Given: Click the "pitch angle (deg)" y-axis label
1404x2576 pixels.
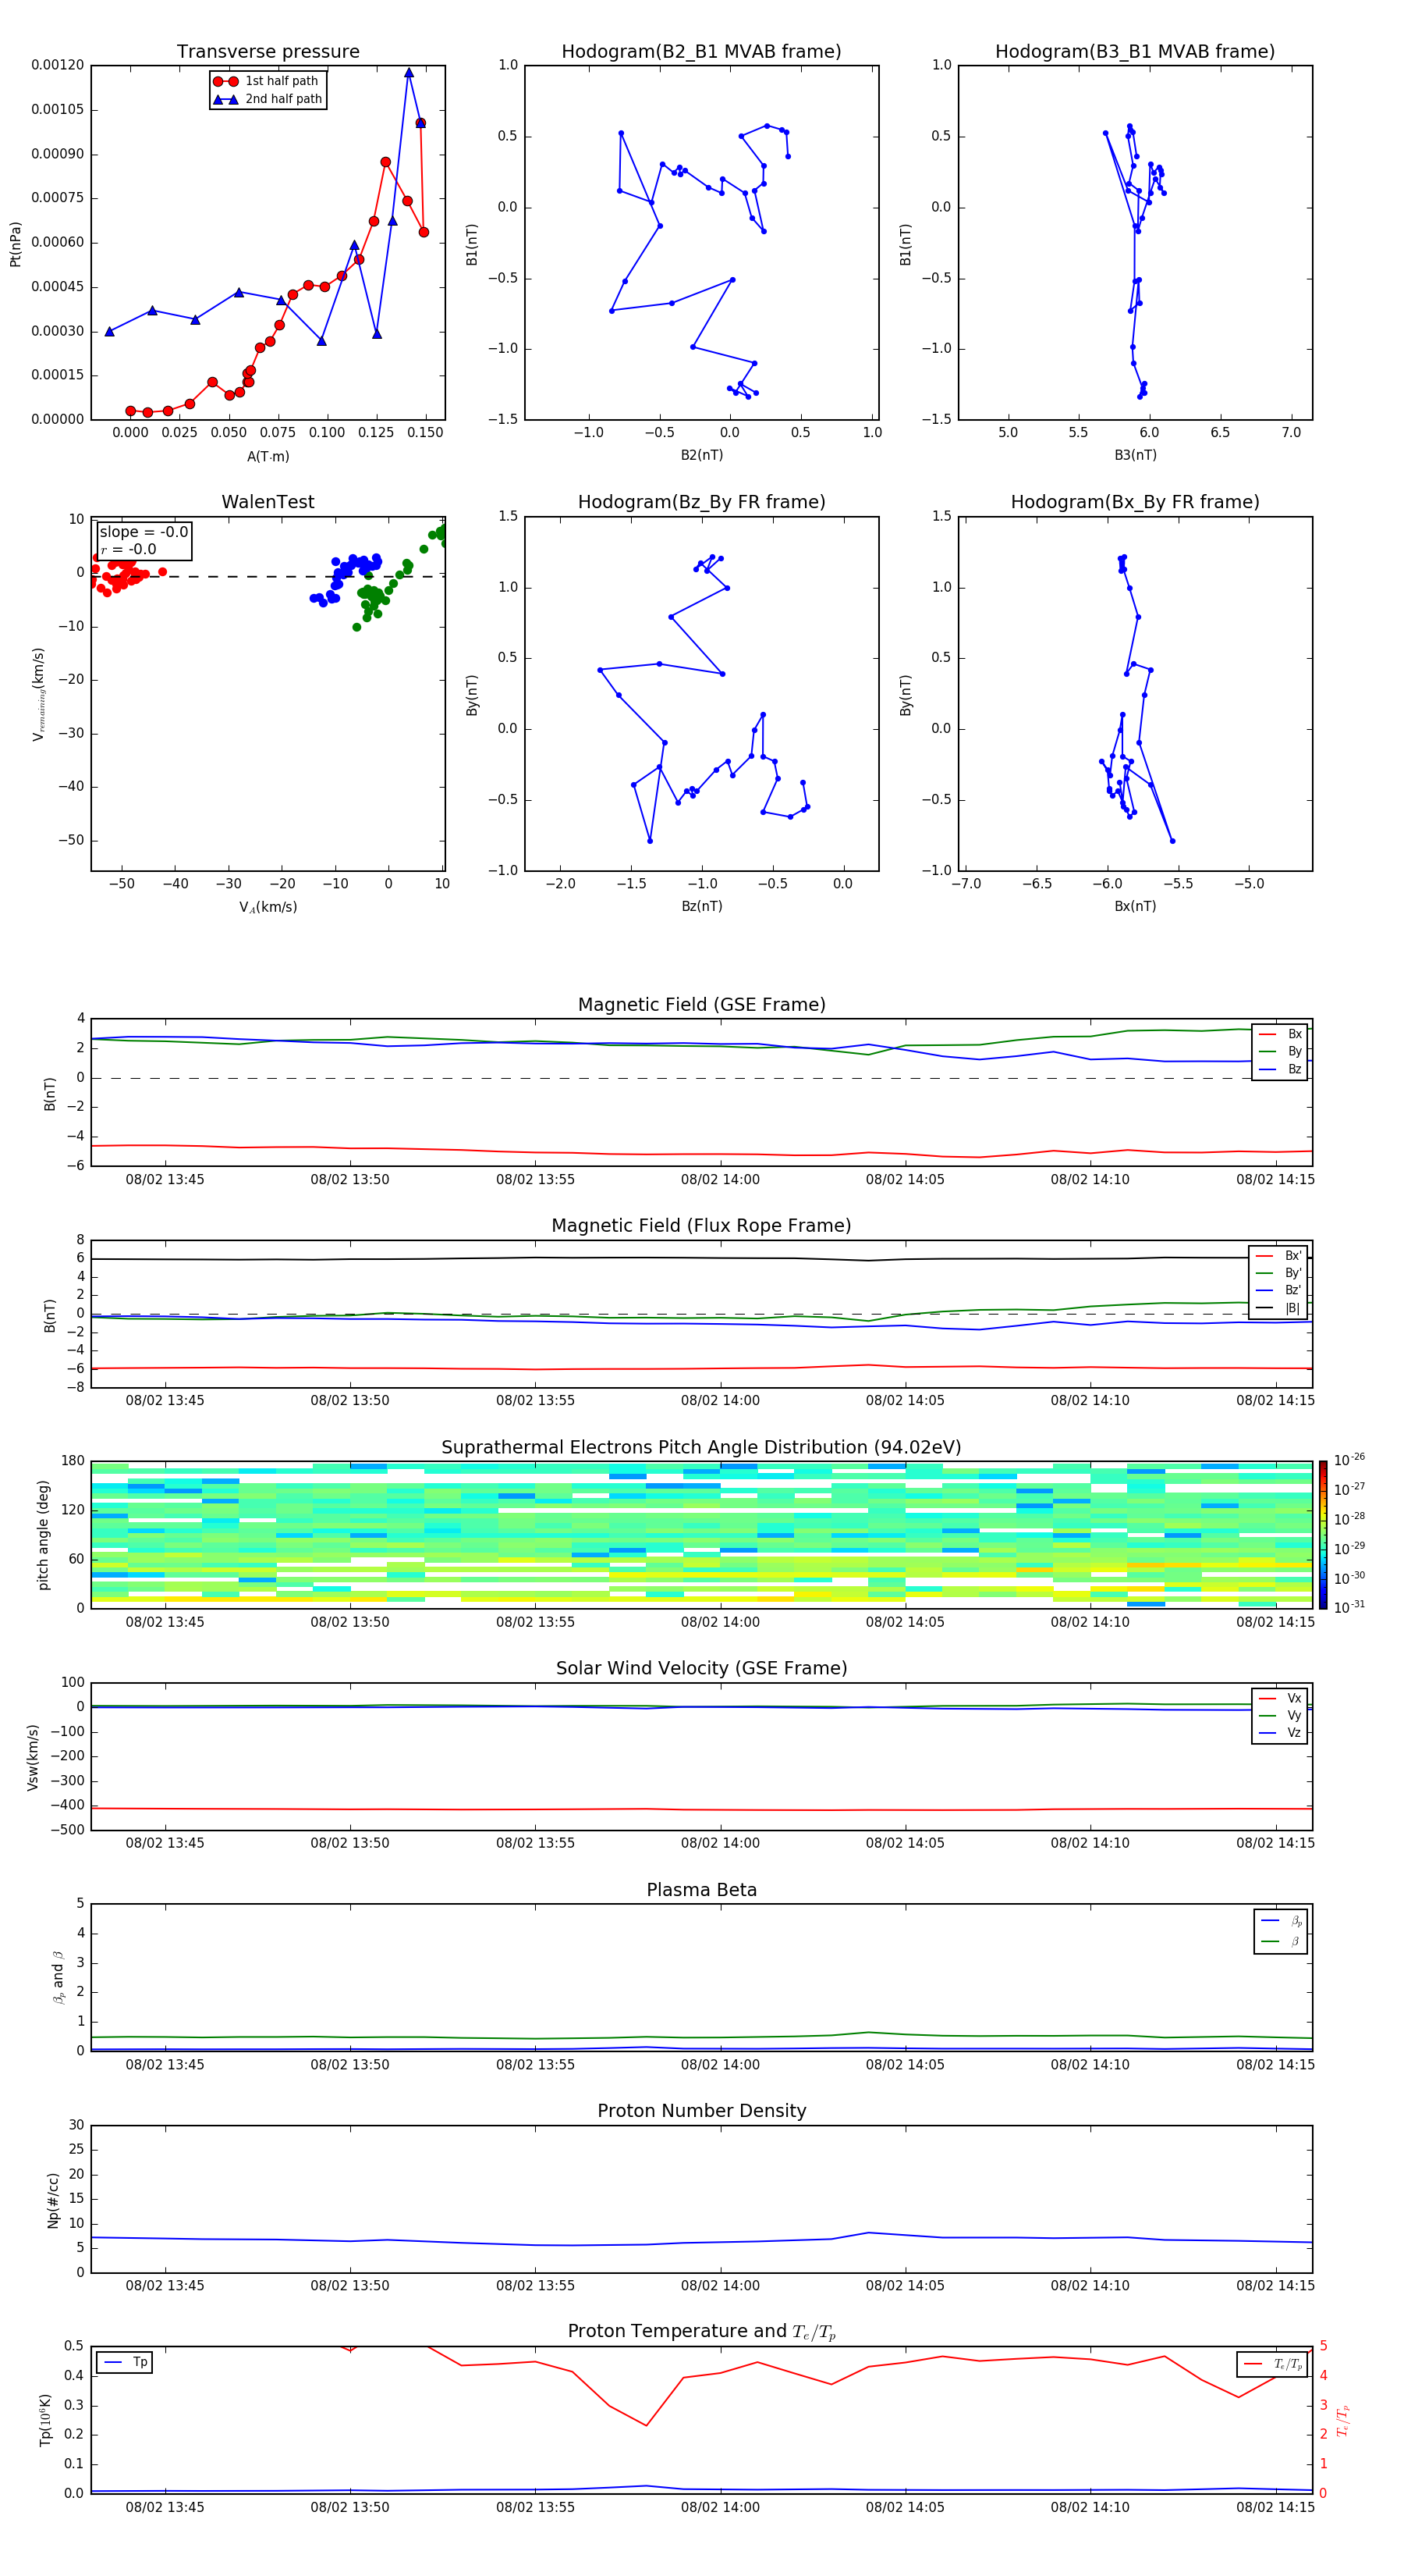Looking at the screenshot, I should [x=43, y=1535].
